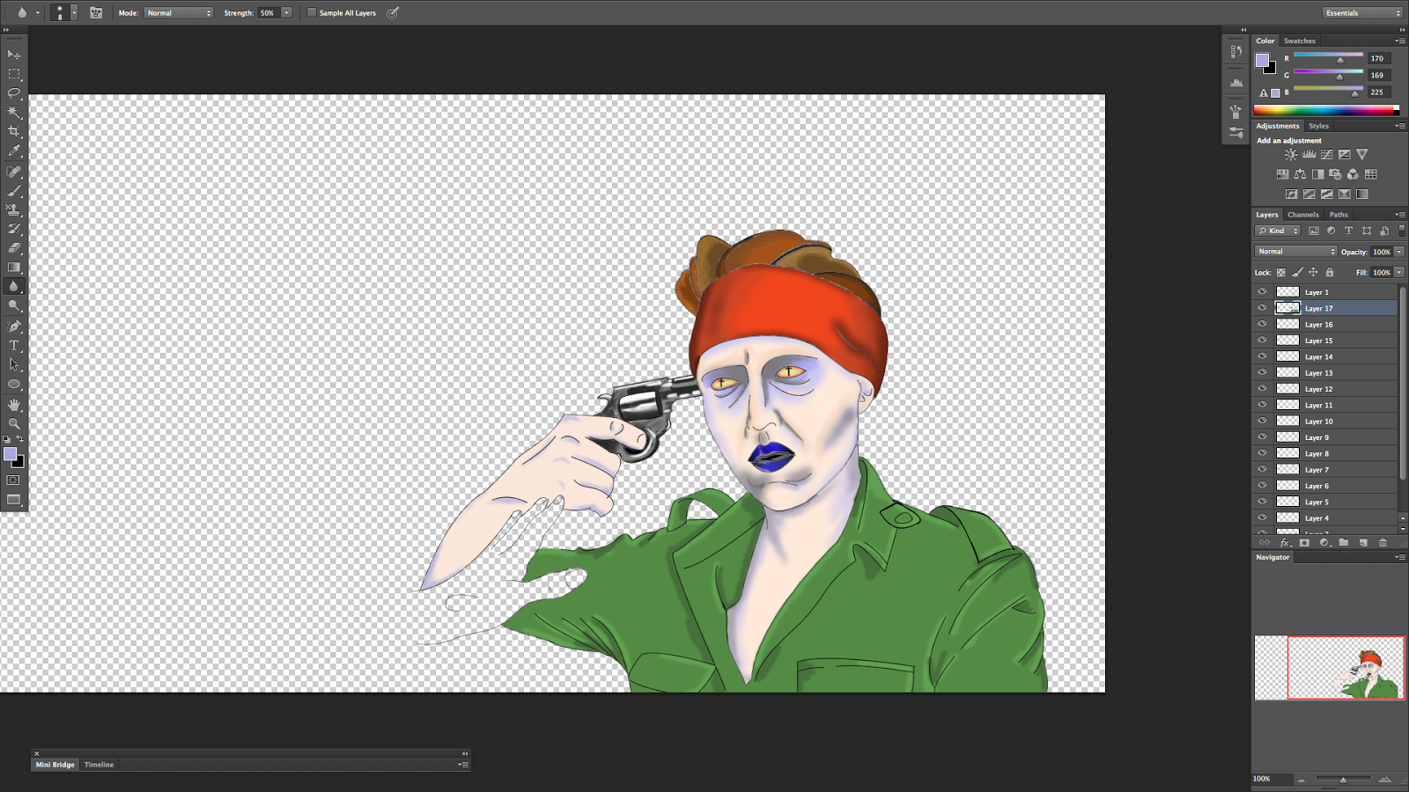Select the Eraser tool
1409x792 pixels.
click(x=14, y=248)
